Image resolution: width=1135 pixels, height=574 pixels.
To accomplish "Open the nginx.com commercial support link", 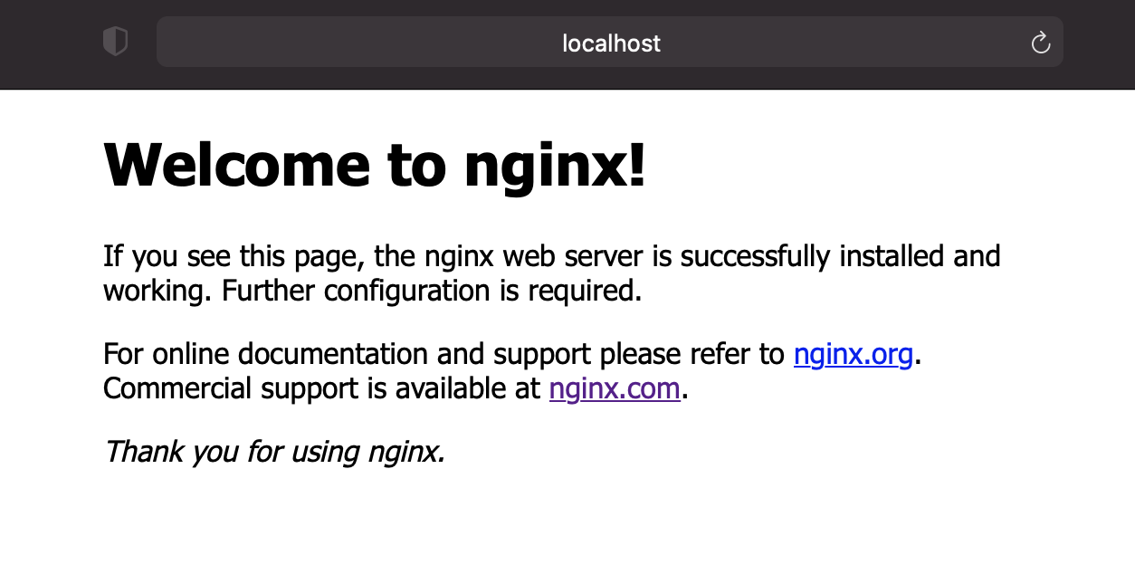I will click(x=615, y=388).
